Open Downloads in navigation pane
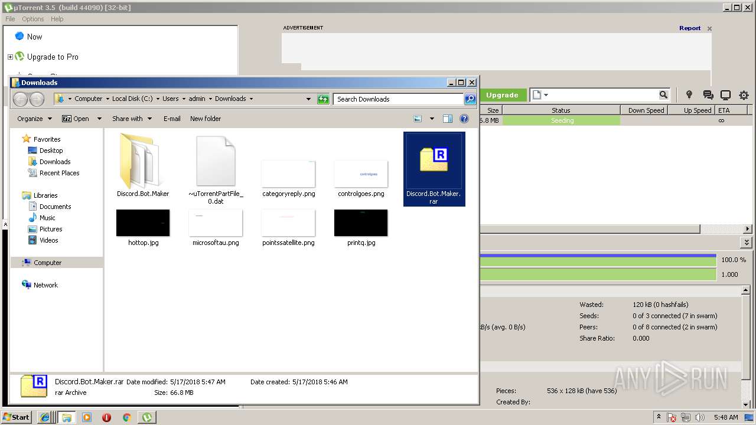 pyautogui.click(x=55, y=162)
